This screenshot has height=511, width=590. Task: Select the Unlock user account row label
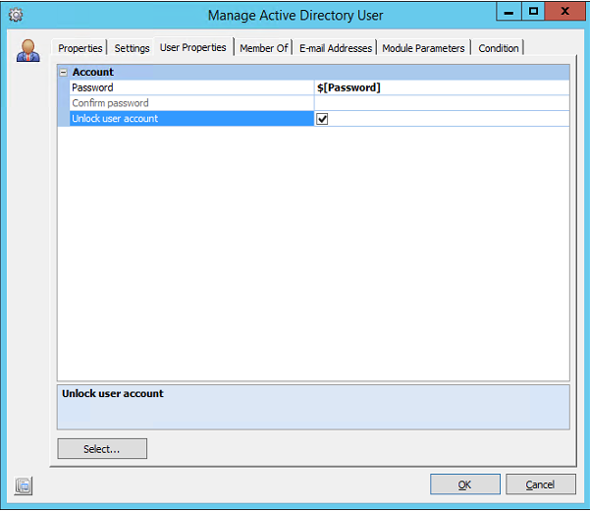click(x=191, y=119)
